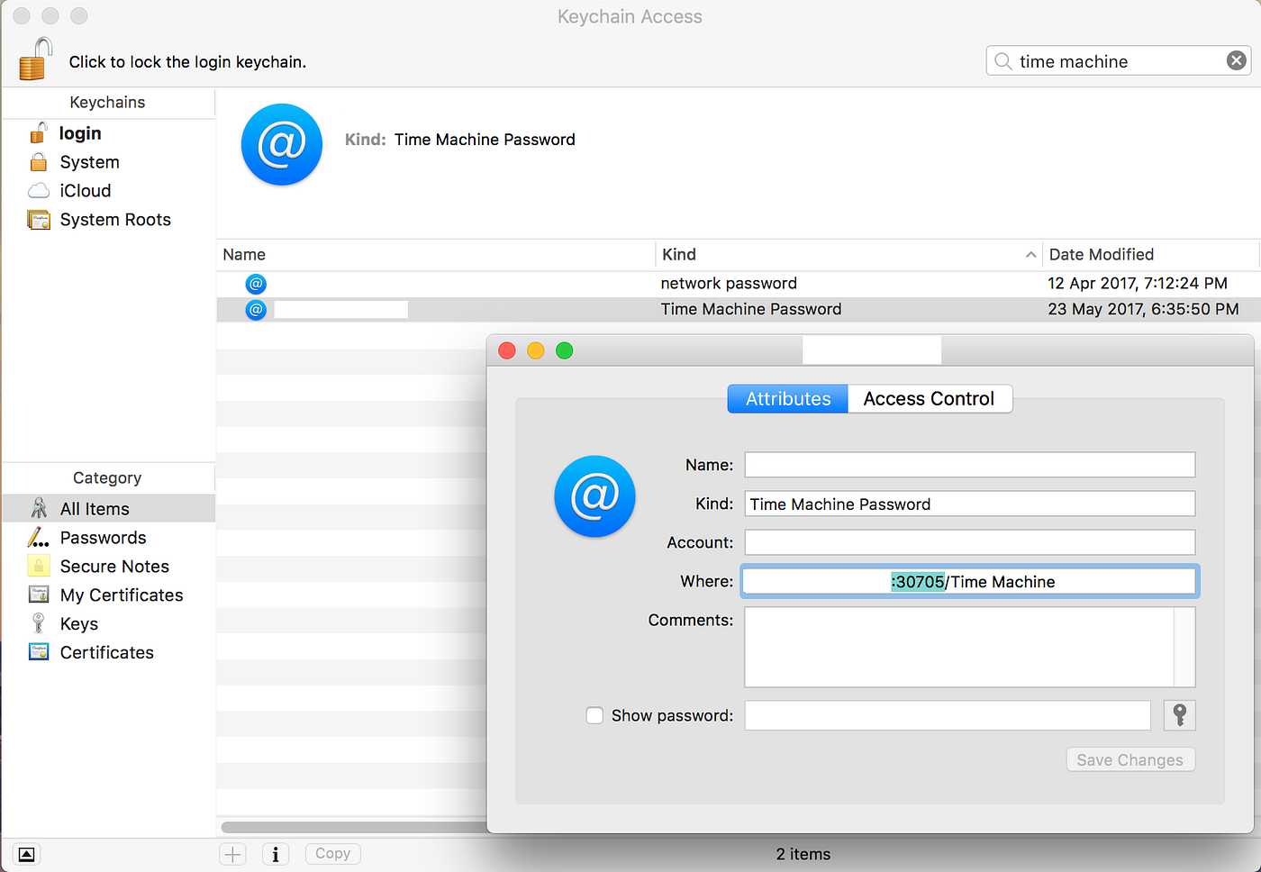1261x872 pixels.
Task: Click the Save Changes button
Action: [x=1130, y=759]
